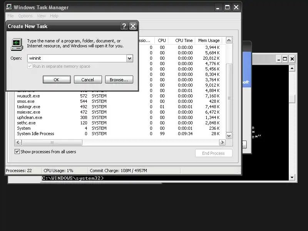The image size is (308, 231).
Task: Click the Browse... button
Action: click(119, 80)
